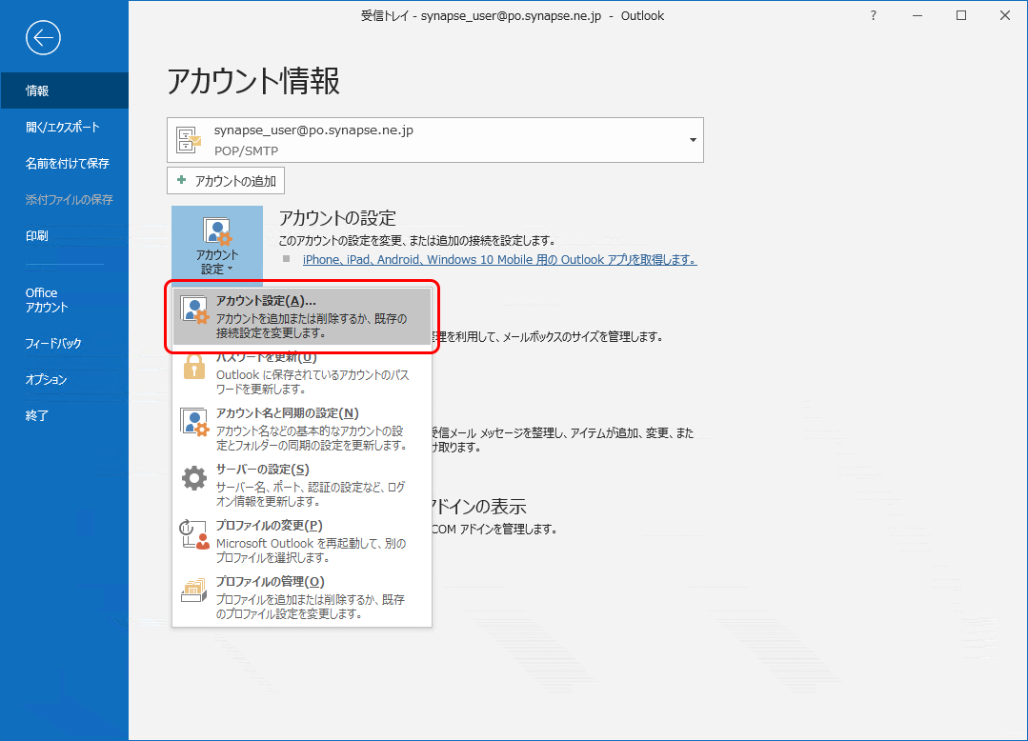Open フィードバック in the sidebar
Screen dimensions: 1028x741
click(x=64, y=343)
